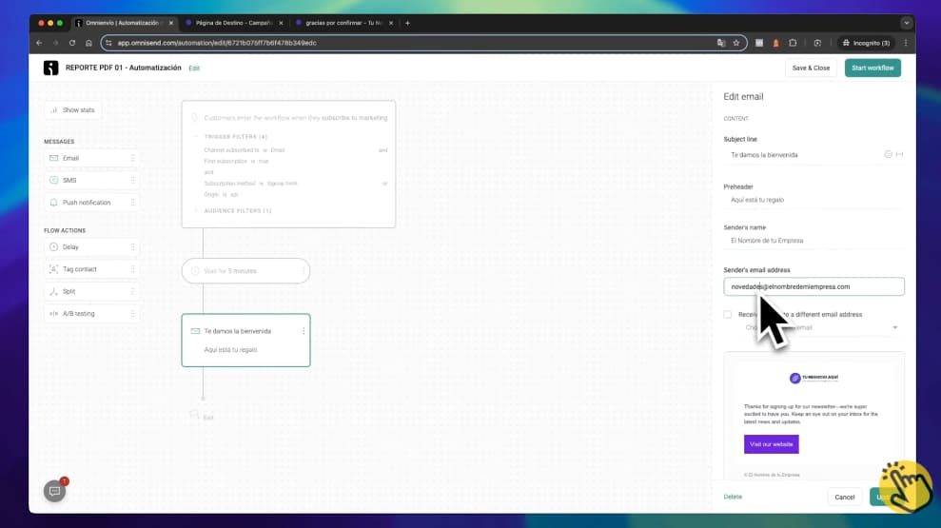Viewport: 941px width, 528px height.
Task: Click Edit link next to workflow name
Action: click(x=194, y=68)
